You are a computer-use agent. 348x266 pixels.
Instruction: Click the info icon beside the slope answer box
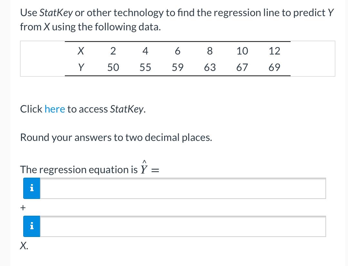click(31, 226)
